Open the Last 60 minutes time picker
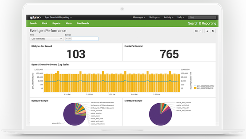This screenshot has height=139, width=246. point(47,39)
